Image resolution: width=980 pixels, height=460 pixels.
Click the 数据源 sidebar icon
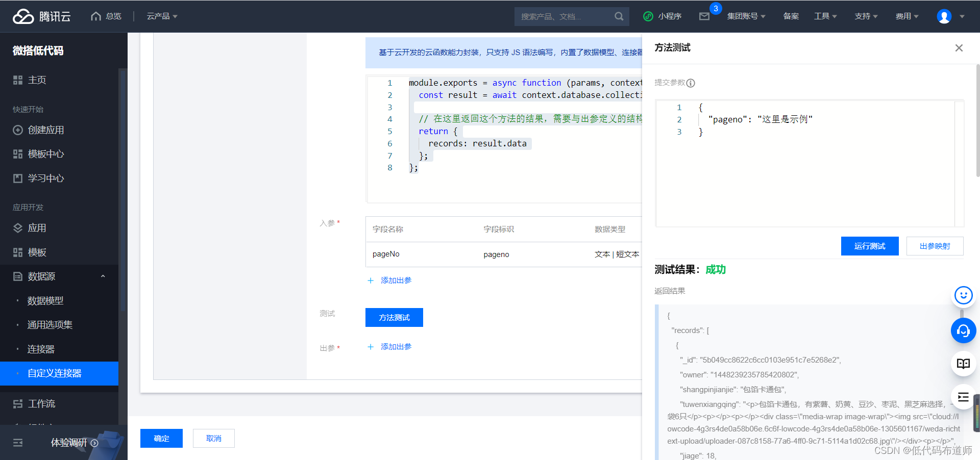point(18,276)
